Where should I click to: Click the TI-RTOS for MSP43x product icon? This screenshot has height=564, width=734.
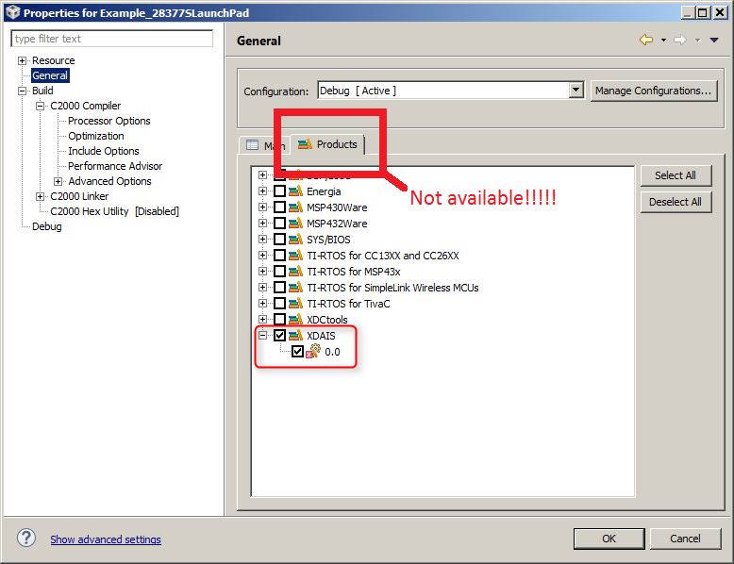[x=295, y=271]
